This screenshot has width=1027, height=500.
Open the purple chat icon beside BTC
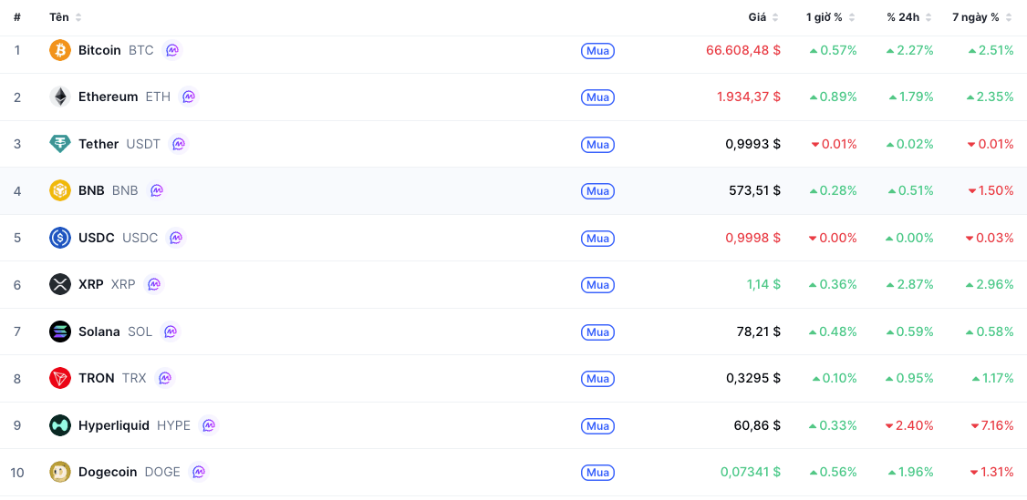pos(172,50)
